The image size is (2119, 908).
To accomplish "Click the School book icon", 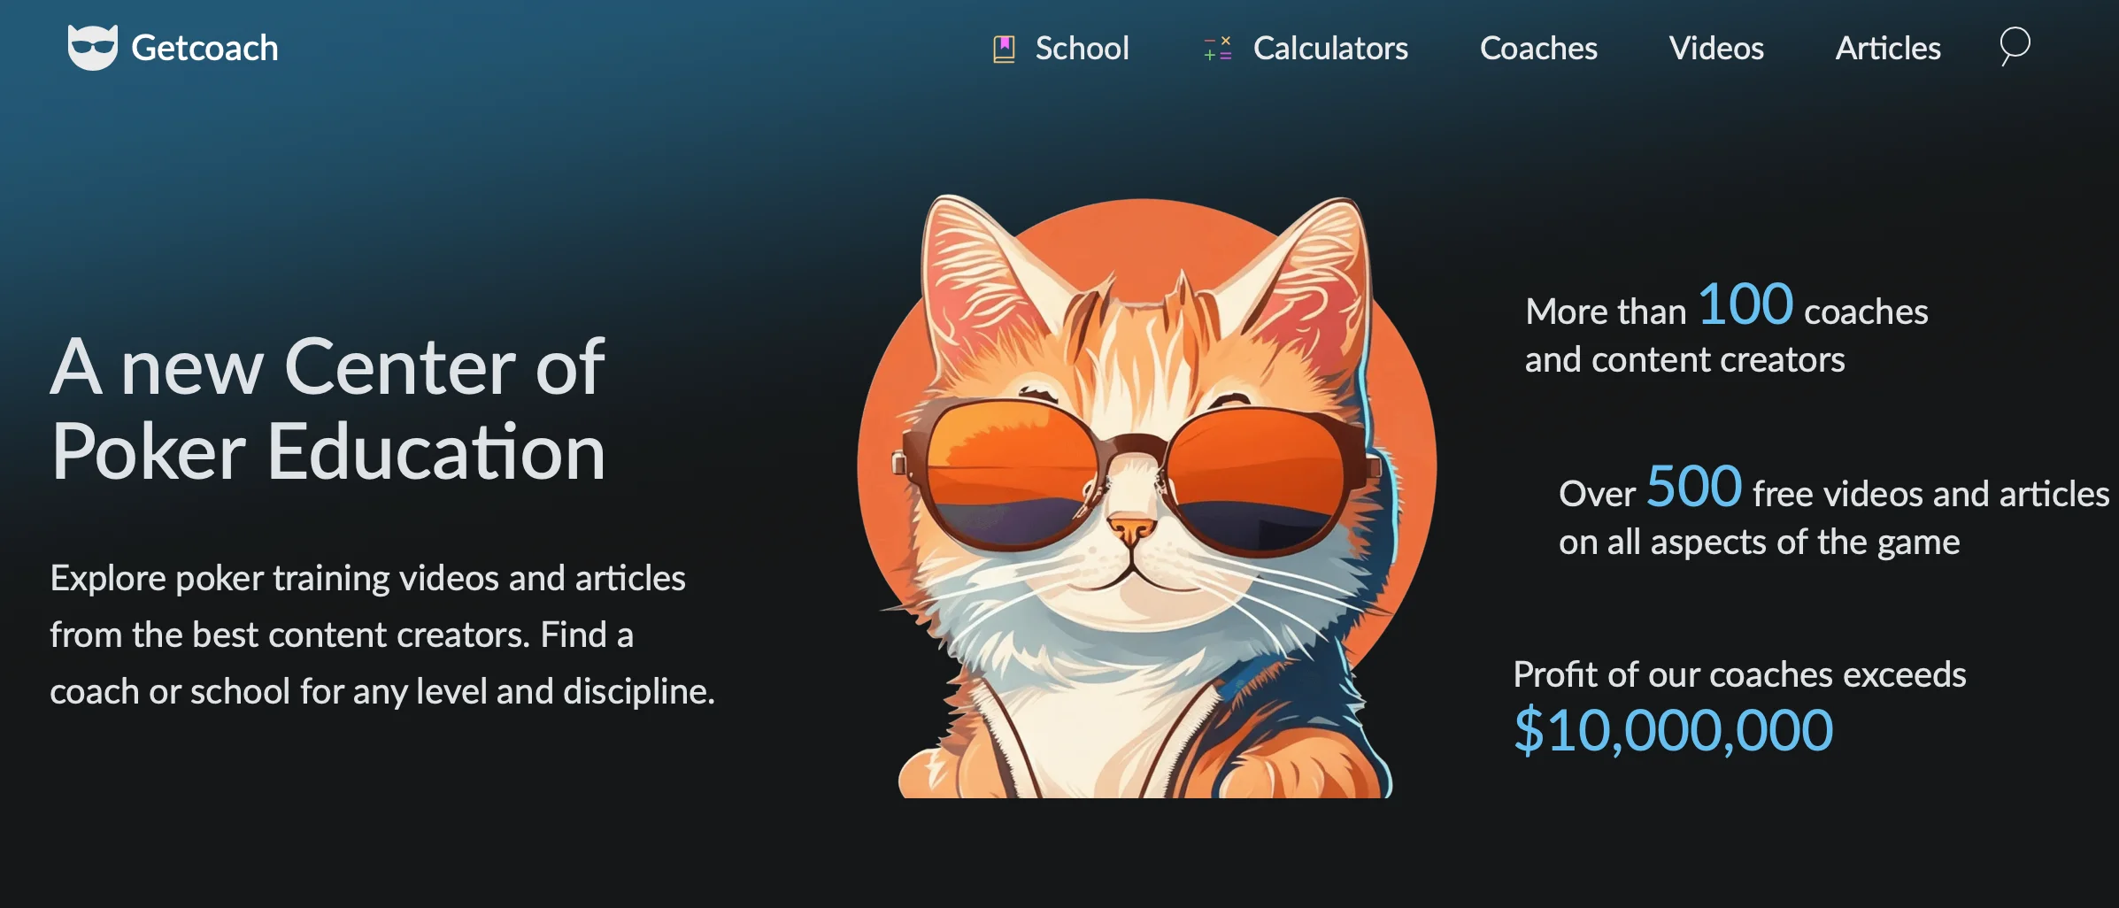I will tap(1004, 49).
